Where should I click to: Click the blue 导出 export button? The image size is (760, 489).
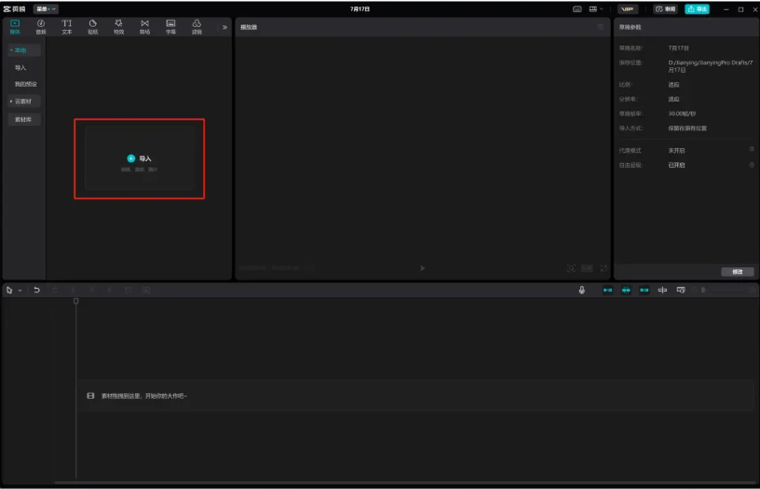click(x=697, y=8)
